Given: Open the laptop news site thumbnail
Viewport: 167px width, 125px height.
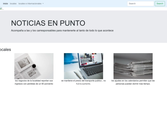Looking at the screenshot, I should (x=83, y=66).
